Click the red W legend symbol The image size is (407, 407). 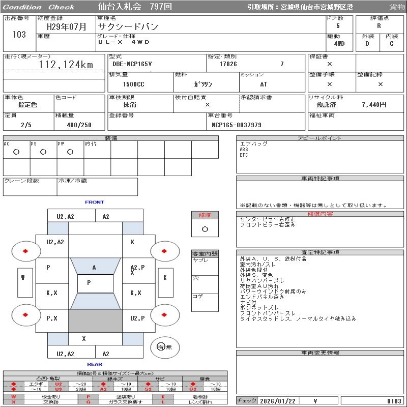tap(14, 396)
